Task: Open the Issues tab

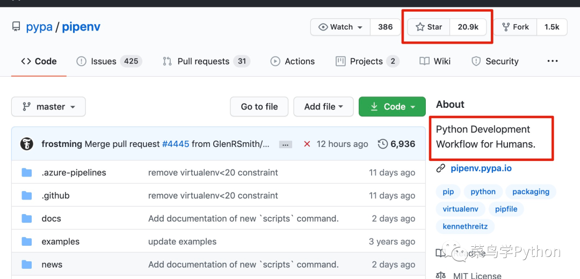Action: [x=109, y=61]
